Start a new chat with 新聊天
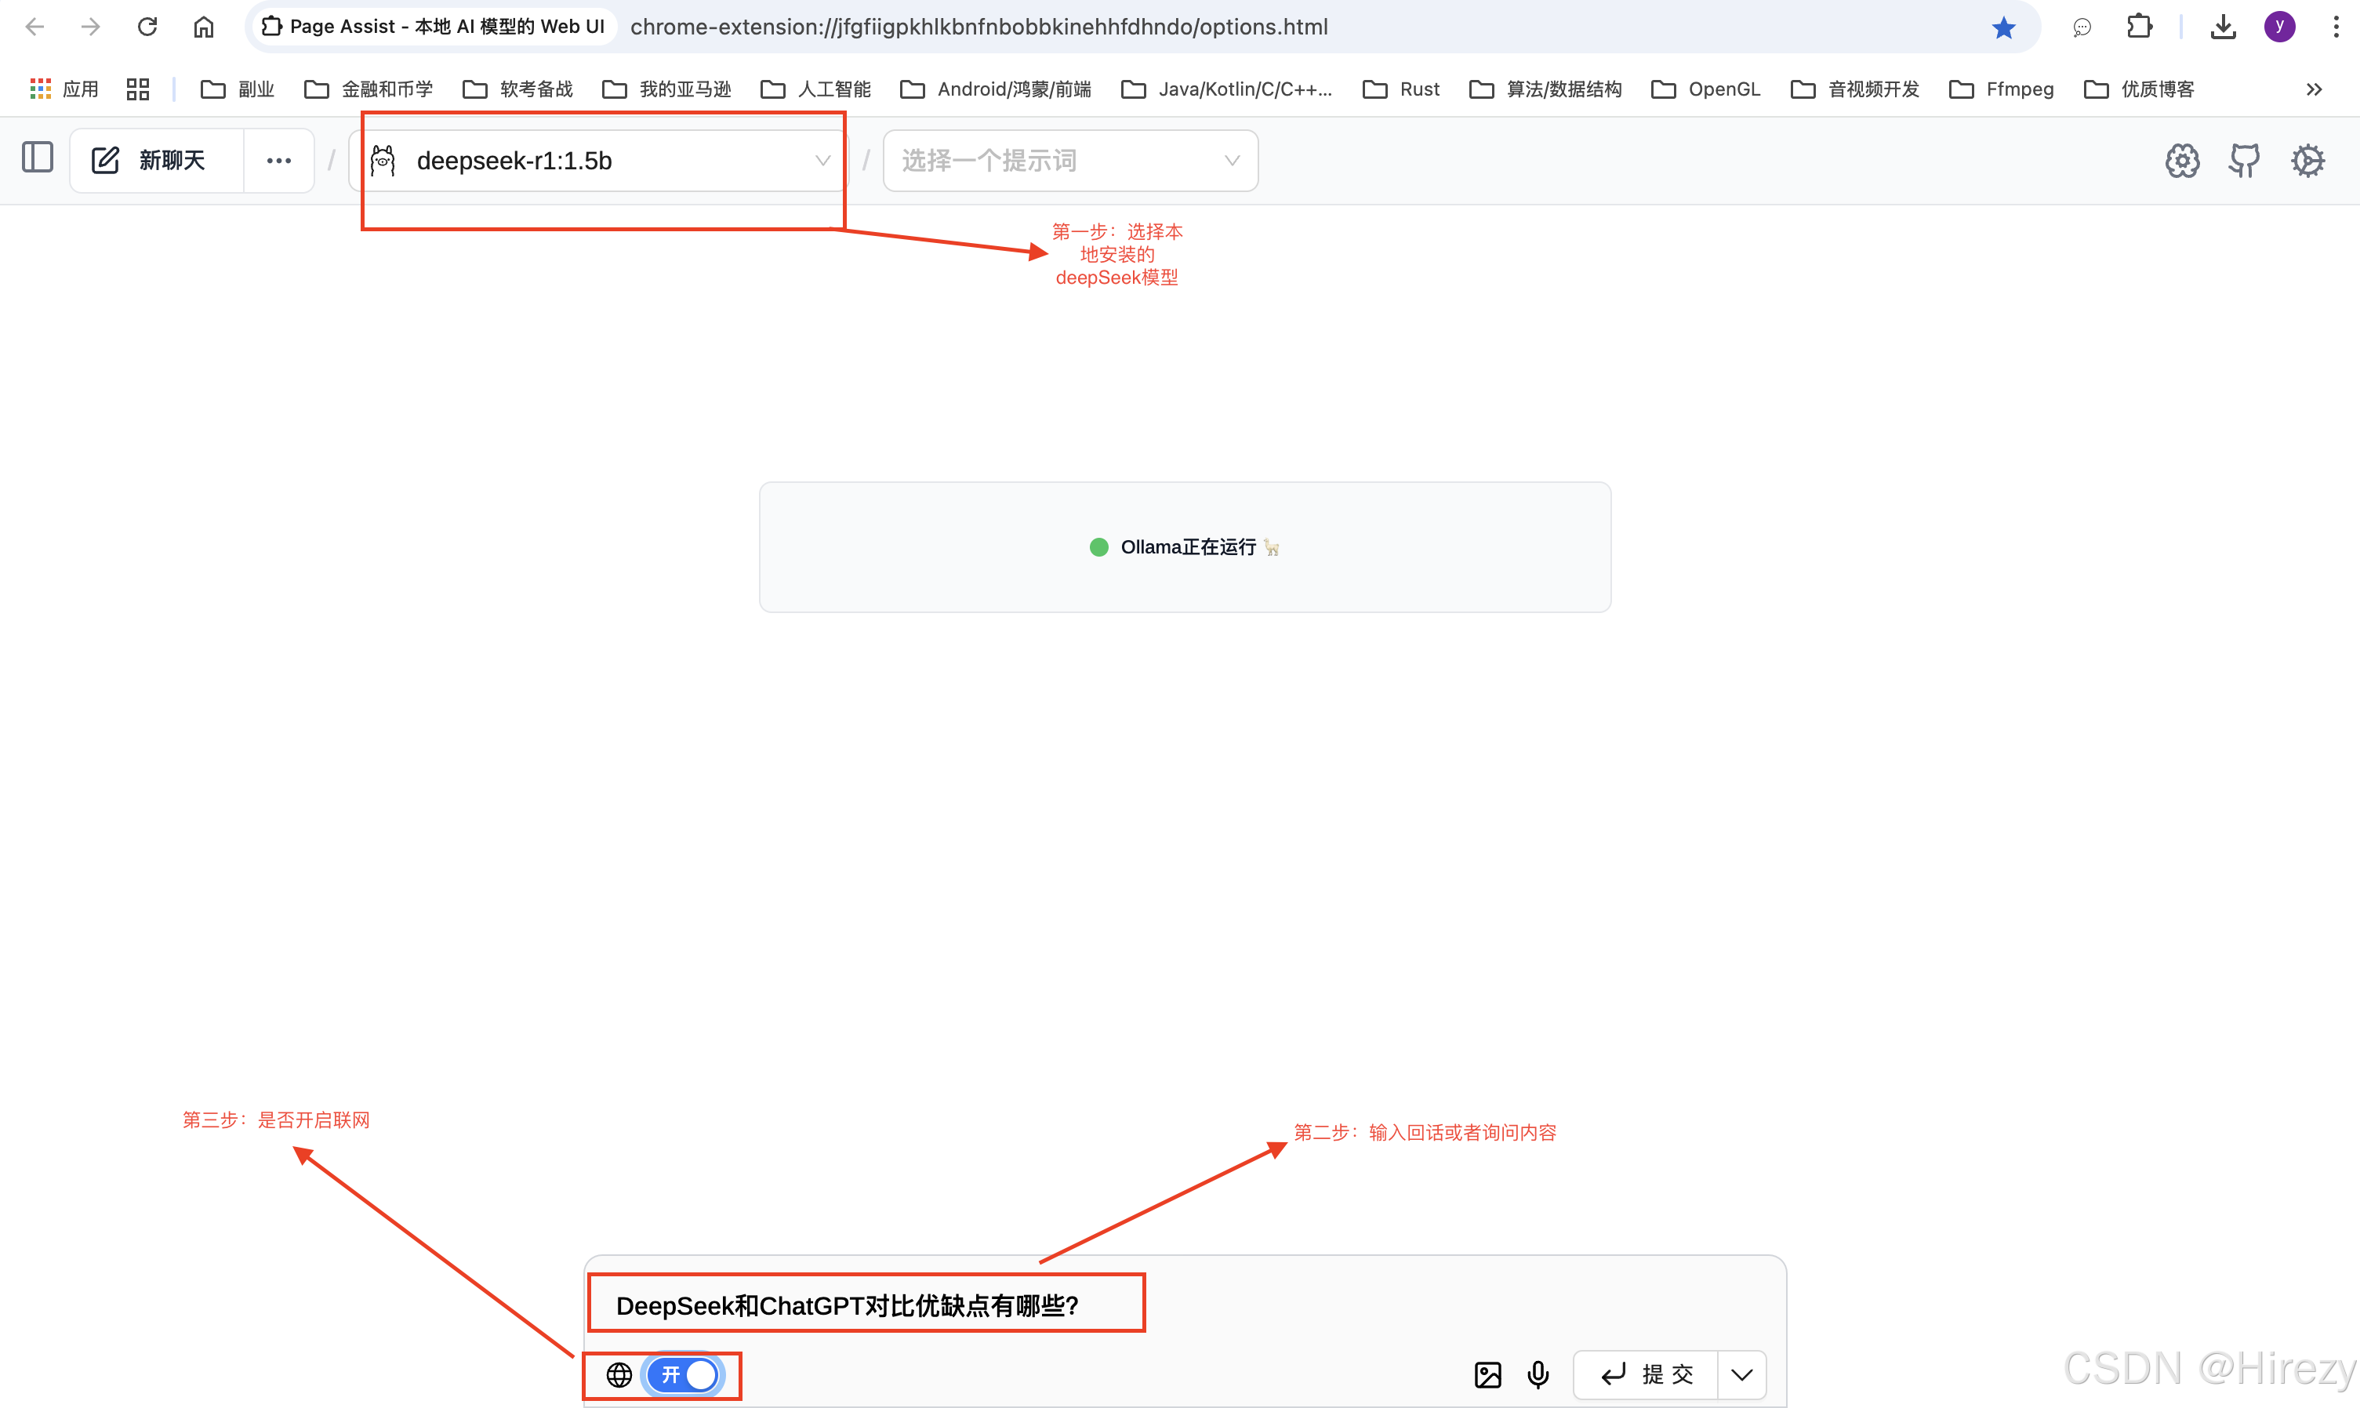The width and height of the screenshot is (2360, 1408). (157, 161)
